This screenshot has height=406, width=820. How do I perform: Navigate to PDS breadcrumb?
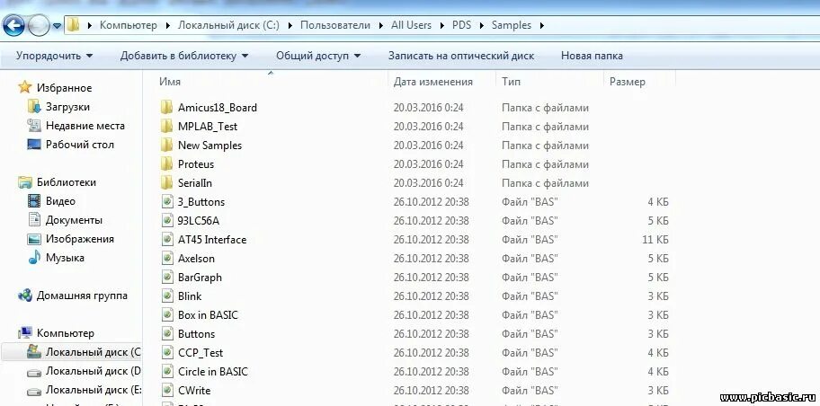462,25
